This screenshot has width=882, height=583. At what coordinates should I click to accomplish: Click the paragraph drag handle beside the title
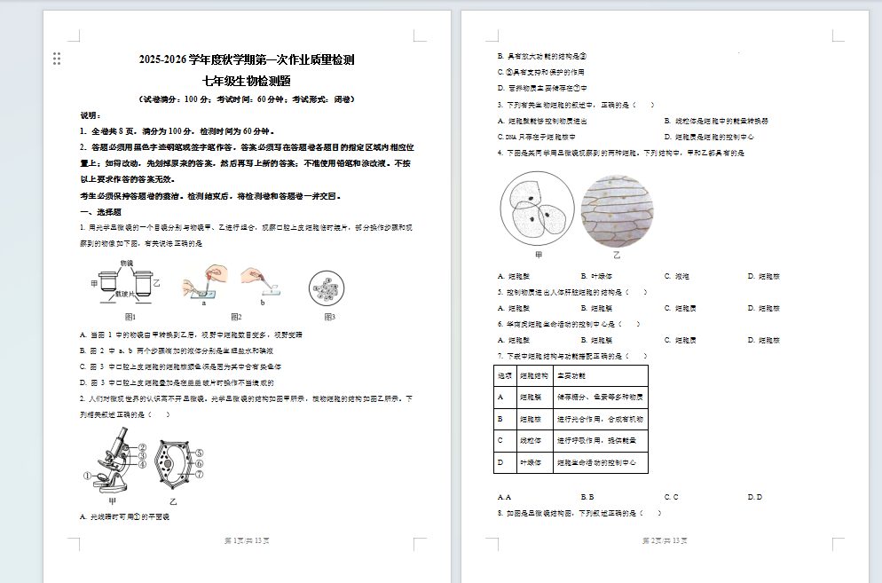[57, 59]
